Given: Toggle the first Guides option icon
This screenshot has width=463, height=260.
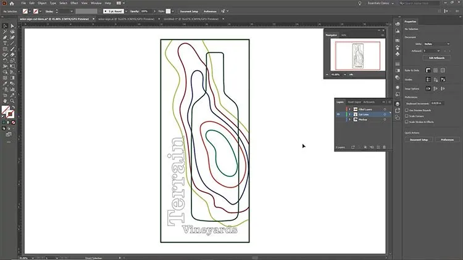Looking at the screenshot, I should tap(428, 79).
